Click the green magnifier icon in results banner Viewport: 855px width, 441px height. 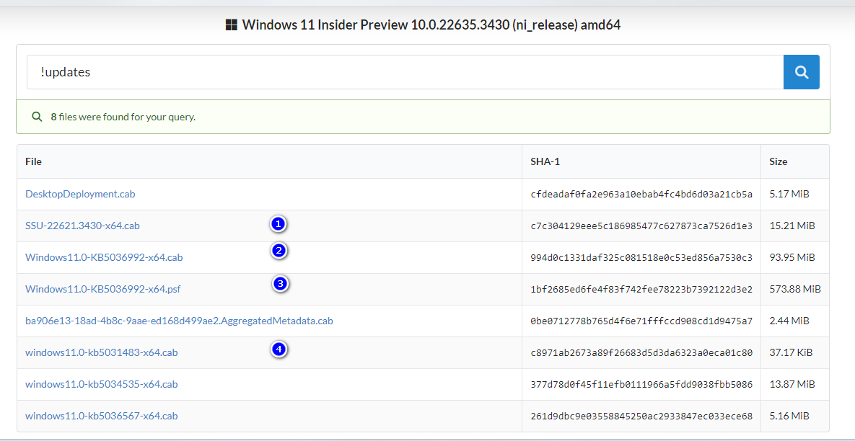37,117
